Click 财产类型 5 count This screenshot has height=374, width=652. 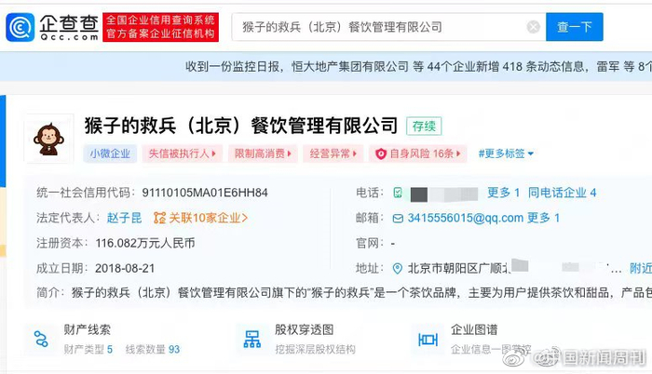(x=88, y=350)
